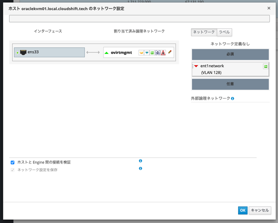Switch to the ネットワーク tab

pos(204,32)
